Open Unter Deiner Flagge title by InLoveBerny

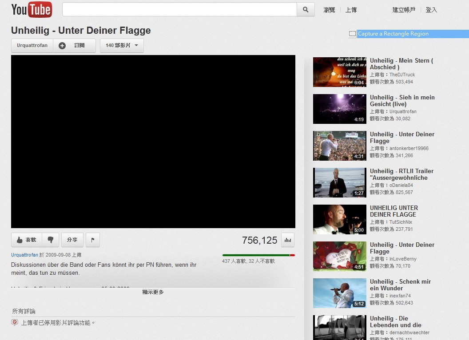point(402,248)
